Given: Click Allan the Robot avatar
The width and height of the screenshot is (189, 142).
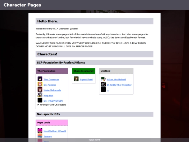Looking at the screenshot, I should pyautogui.click(x=103, y=79).
